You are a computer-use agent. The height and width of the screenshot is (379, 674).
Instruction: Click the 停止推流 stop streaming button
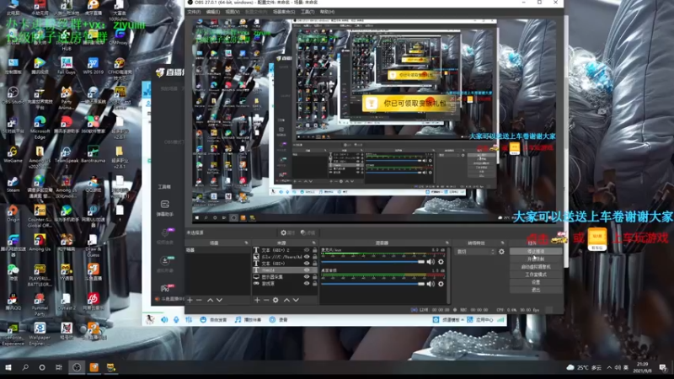point(536,251)
